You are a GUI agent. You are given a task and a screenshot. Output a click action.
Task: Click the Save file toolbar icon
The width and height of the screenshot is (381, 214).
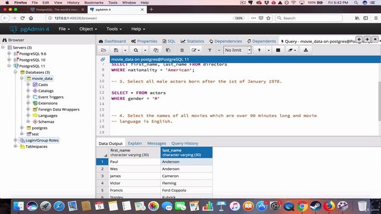pyautogui.click(x=116, y=50)
